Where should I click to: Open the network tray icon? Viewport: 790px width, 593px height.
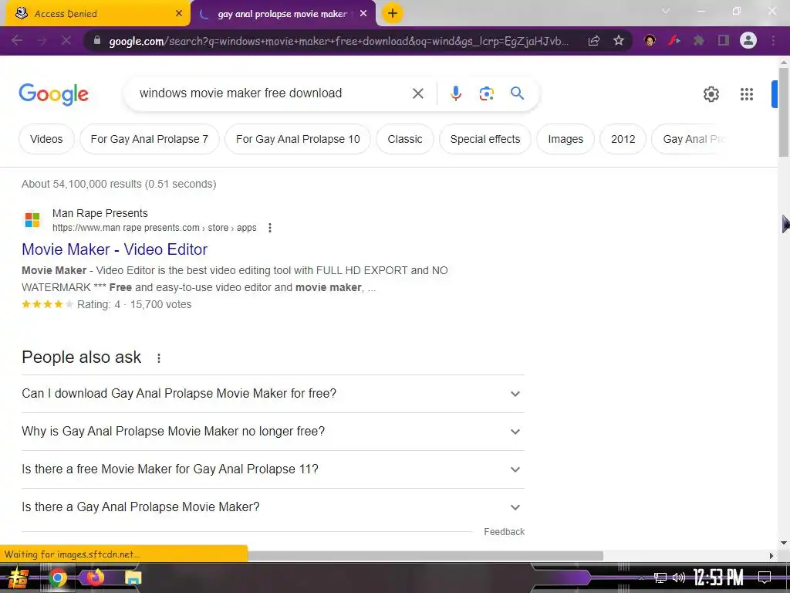pyautogui.click(x=660, y=578)
